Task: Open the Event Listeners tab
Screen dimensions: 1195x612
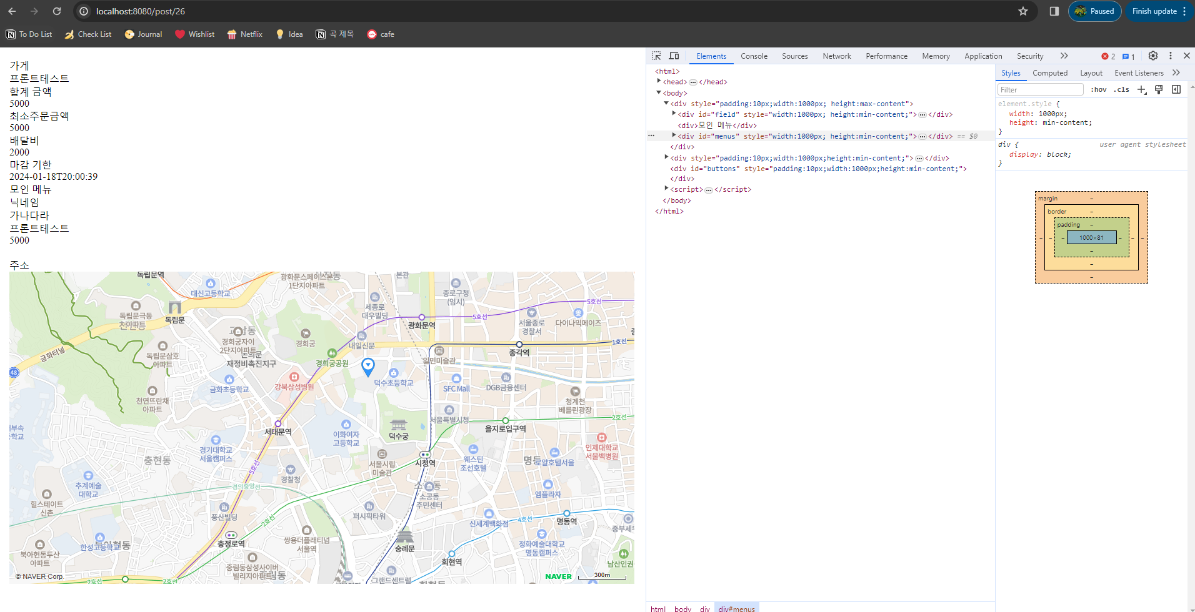Action: 1139,73
